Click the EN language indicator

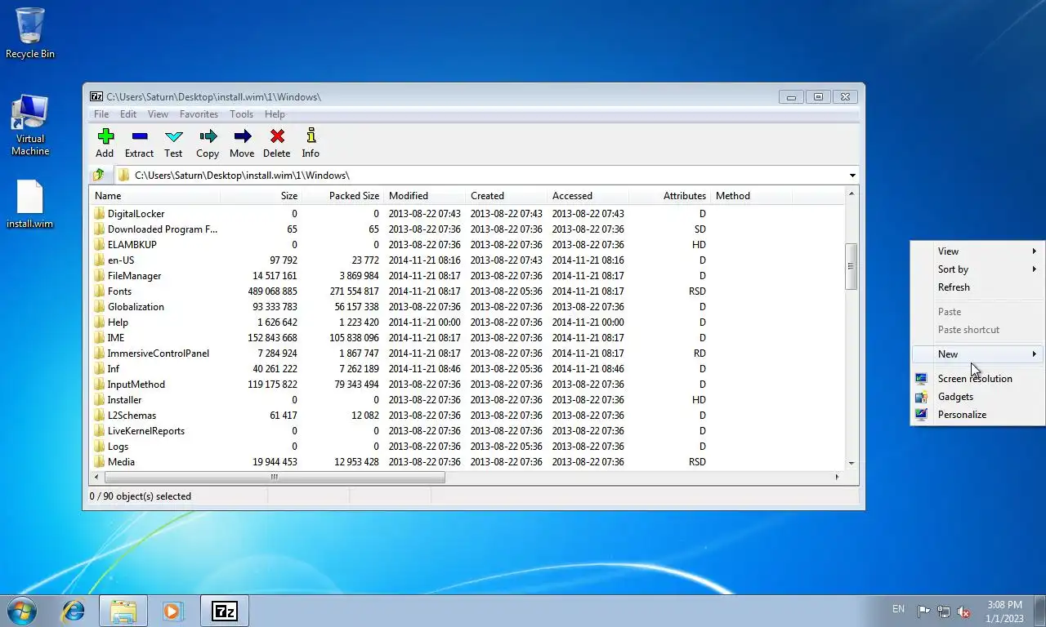pyautogui.click(x=898, y=609)
